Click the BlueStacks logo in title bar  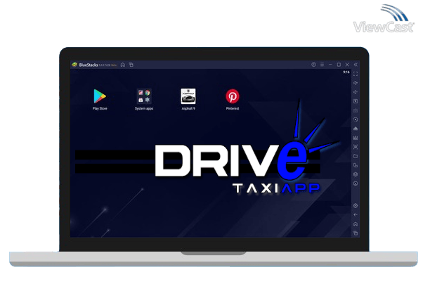[74, 65]
